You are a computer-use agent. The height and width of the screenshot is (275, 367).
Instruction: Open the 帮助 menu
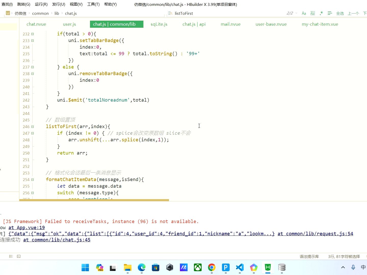pos(110,4)
